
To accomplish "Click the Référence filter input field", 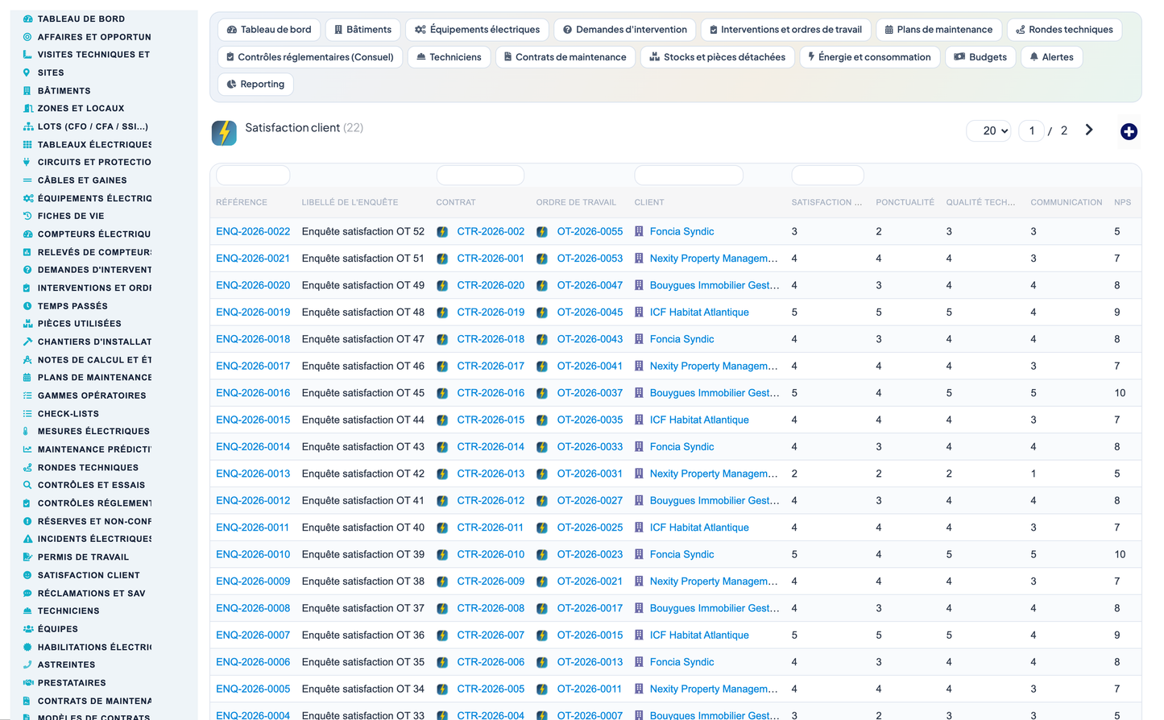I will (x=253, y=175).
